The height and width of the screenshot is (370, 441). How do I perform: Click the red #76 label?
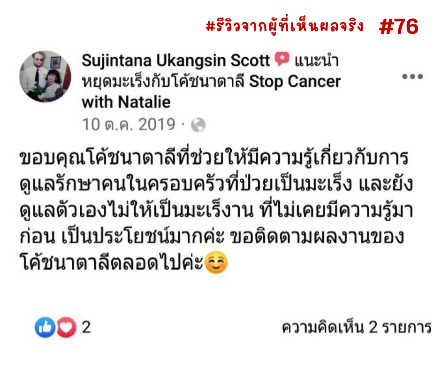tap(398, 26)
